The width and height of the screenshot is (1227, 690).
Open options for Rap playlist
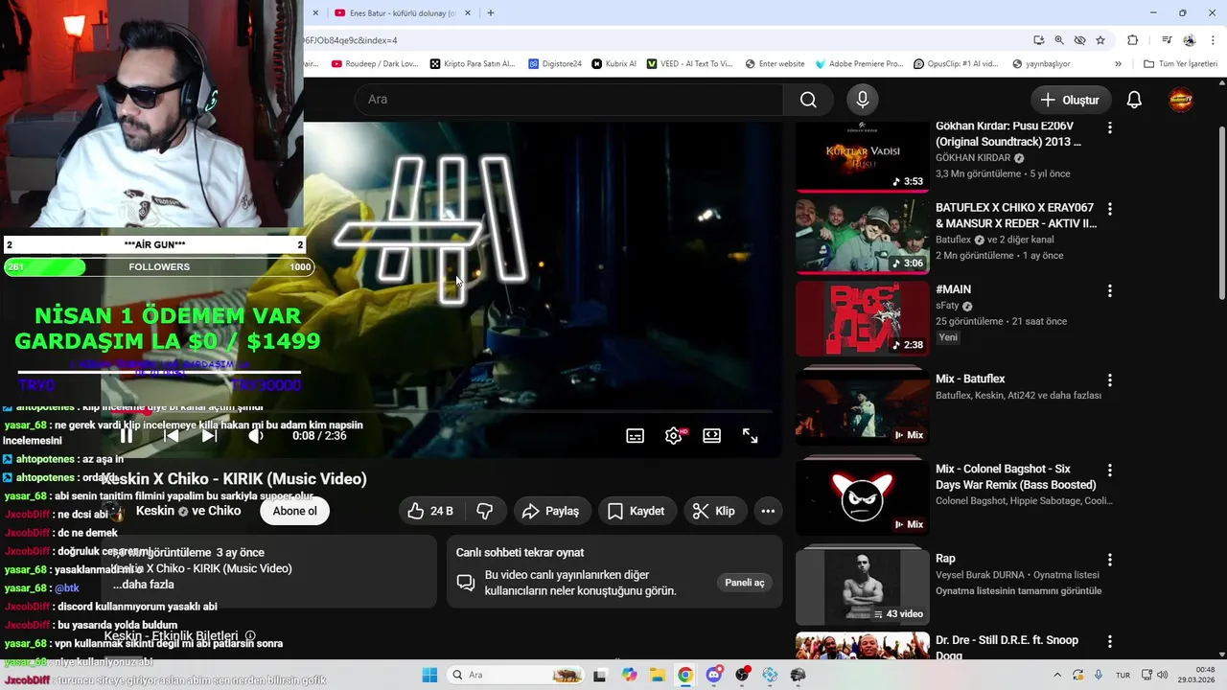click(1110, 560)
